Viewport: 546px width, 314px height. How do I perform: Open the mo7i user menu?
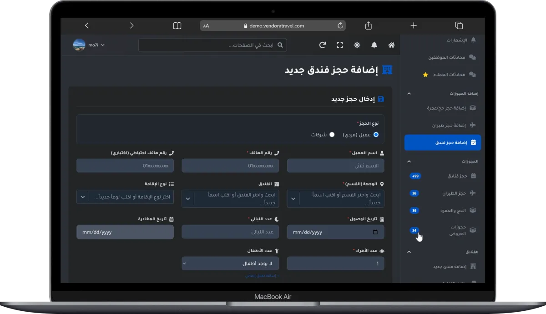pos(89,45)
